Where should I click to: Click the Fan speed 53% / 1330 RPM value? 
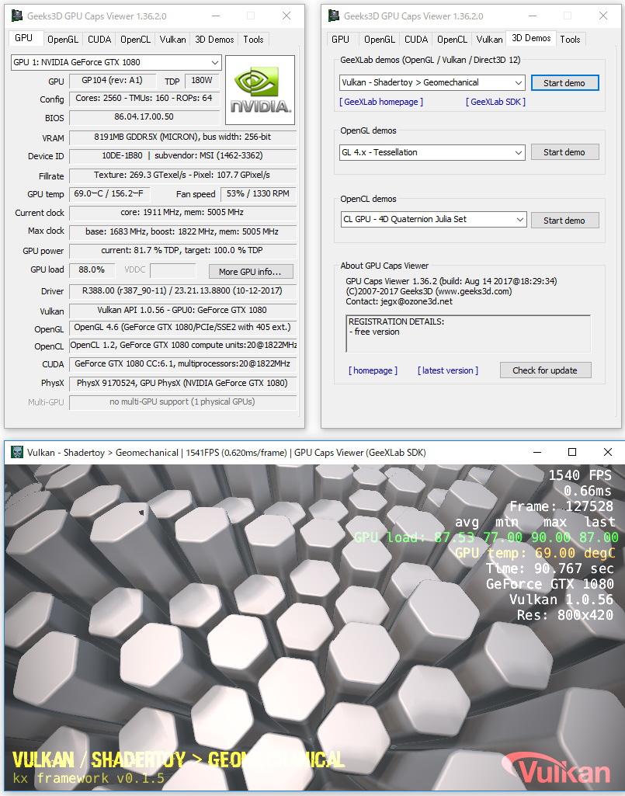pos(259,194)
